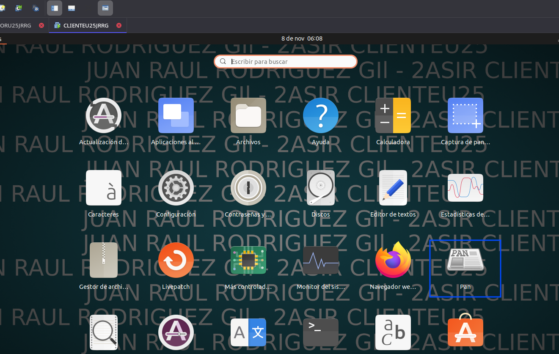This screenshot has width=559, height=354.
Task: Launch the Livepatch app
Action: point(176,260)
